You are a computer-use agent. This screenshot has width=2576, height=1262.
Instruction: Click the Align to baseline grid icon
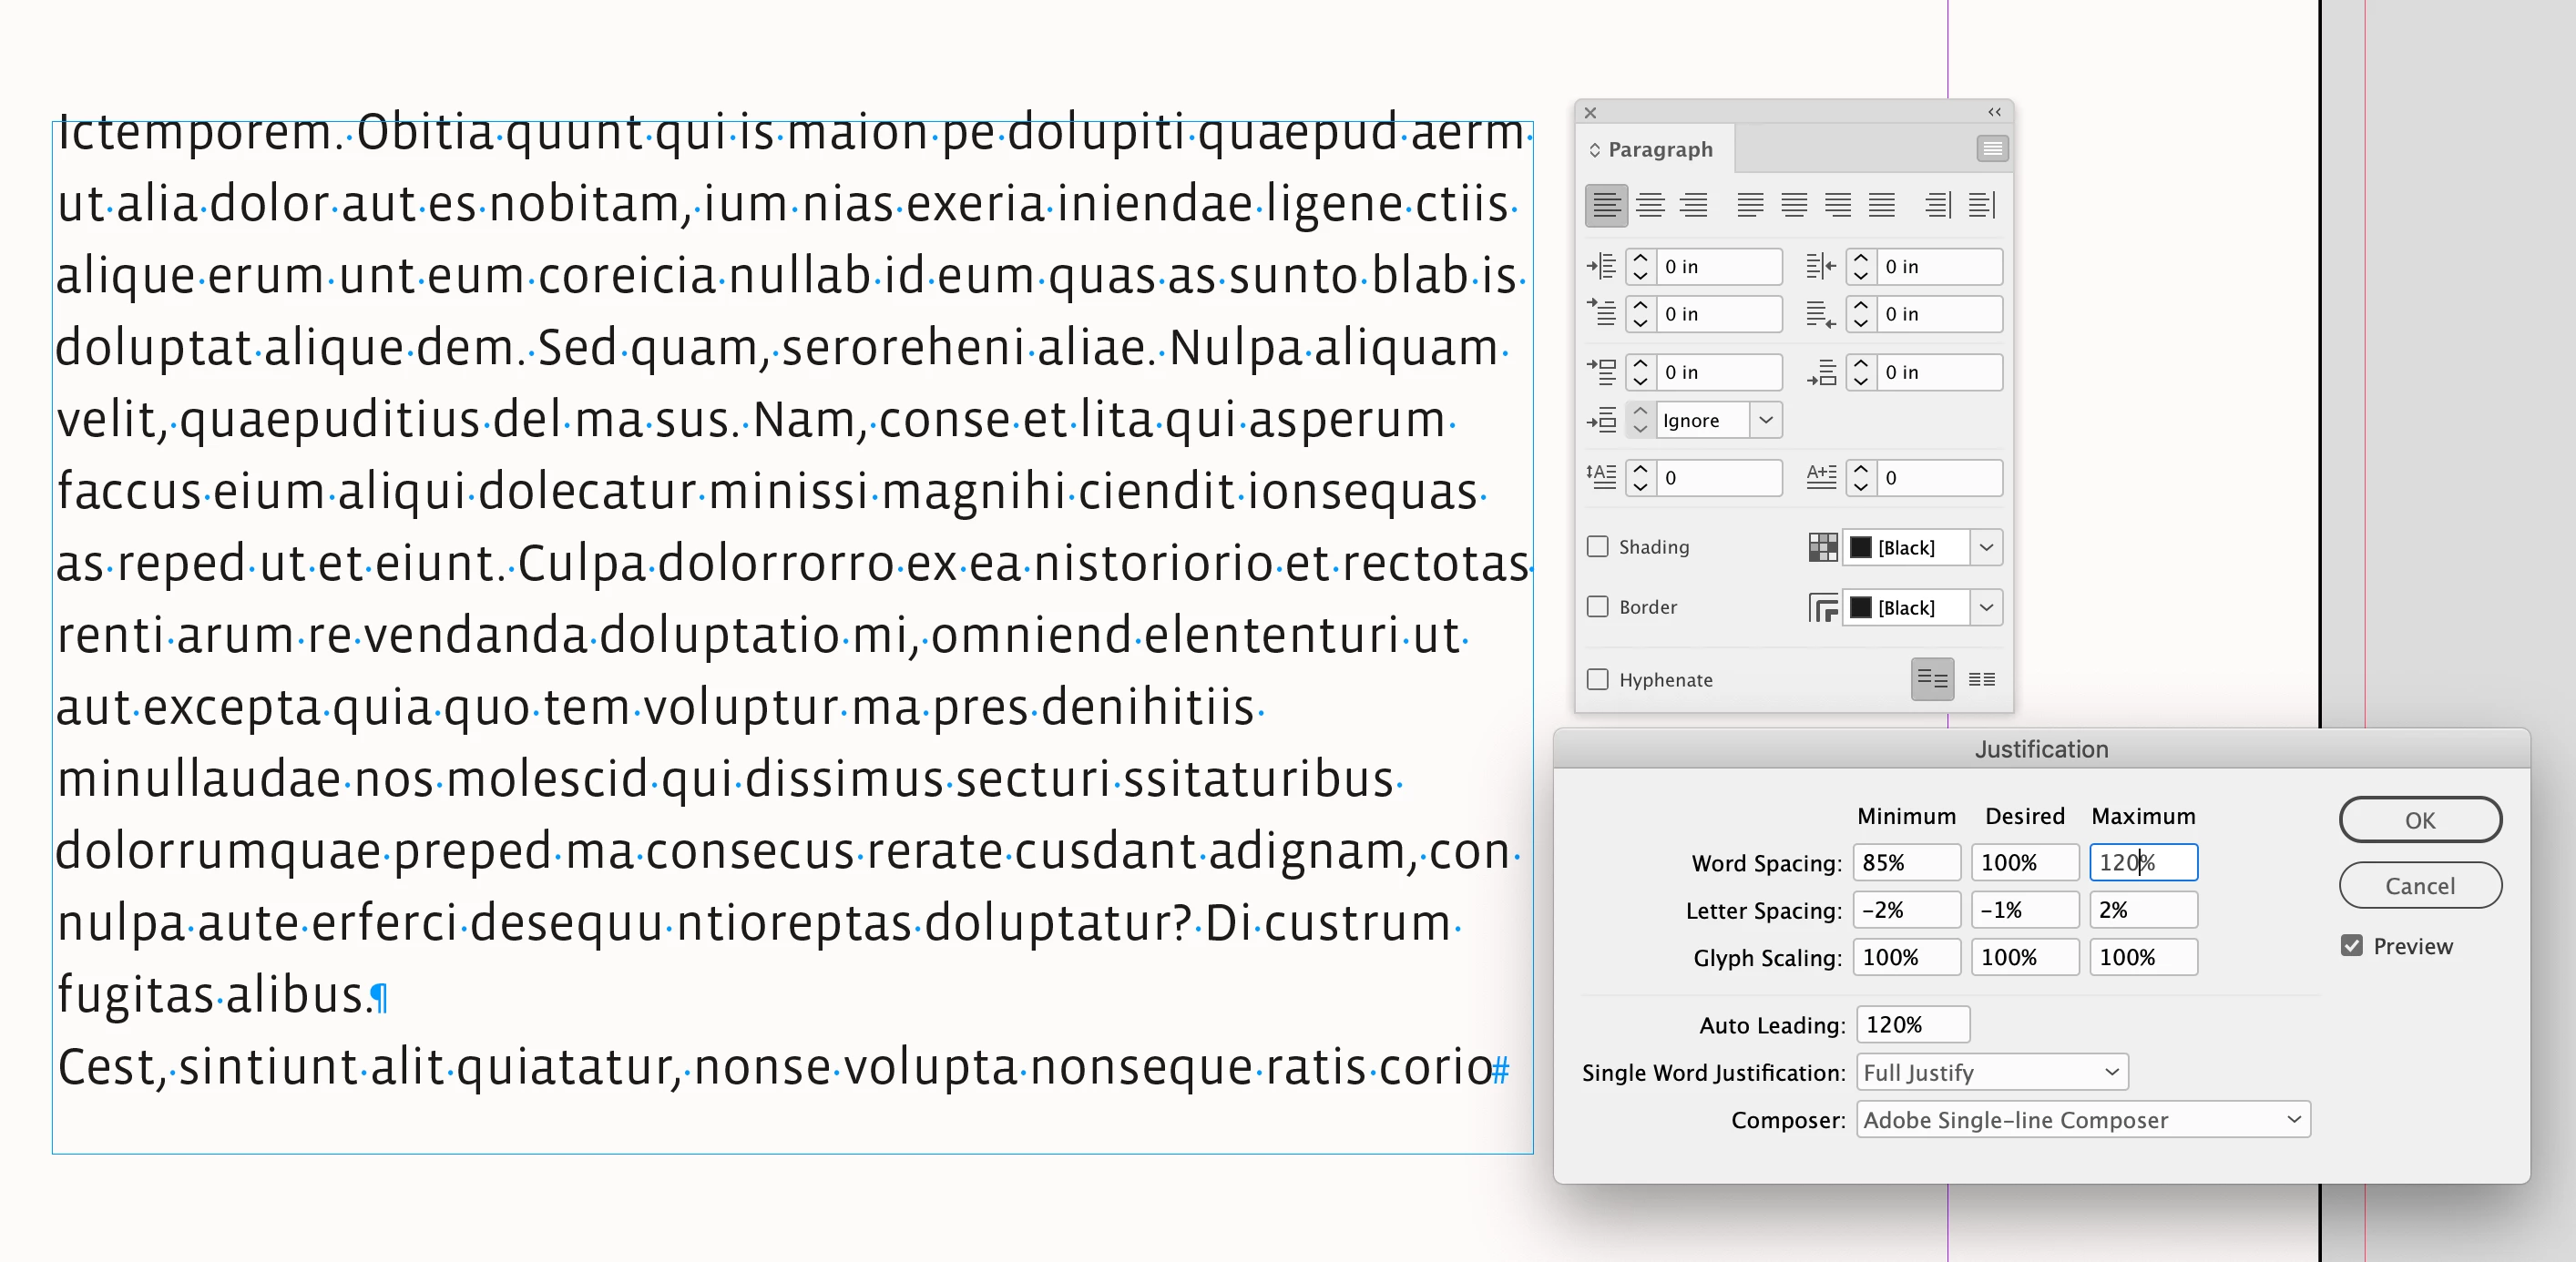click(x=1981, y=680)
